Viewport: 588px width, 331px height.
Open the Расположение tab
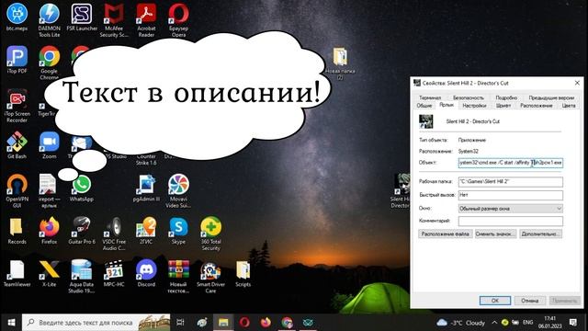[x=537, y=106]
